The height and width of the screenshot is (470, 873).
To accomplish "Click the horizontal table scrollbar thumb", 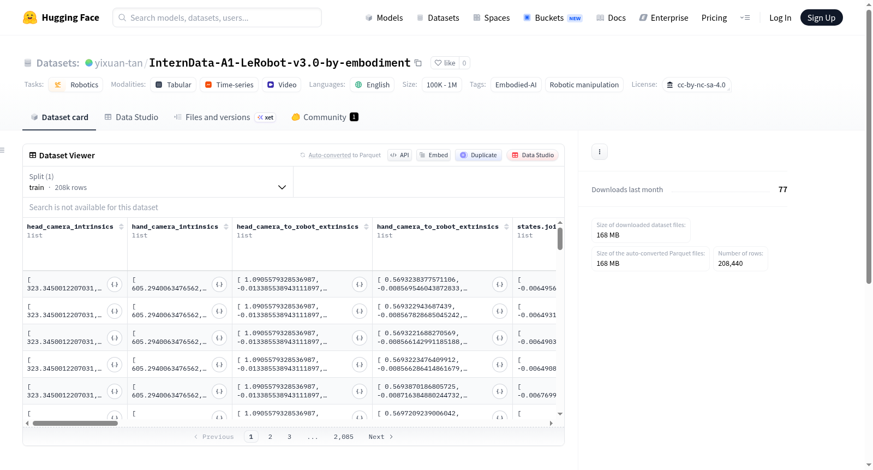I will click(75, 423).
